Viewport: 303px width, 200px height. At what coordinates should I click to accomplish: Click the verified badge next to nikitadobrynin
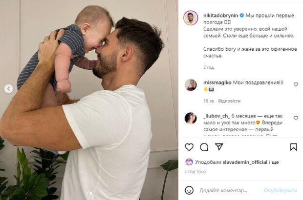pos(241,16)
